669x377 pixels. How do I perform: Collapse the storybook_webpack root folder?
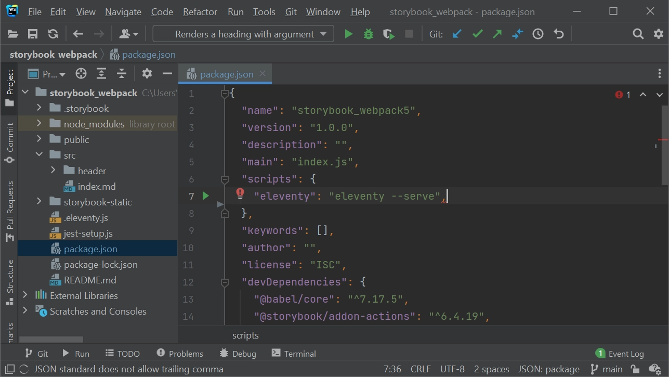25,93
